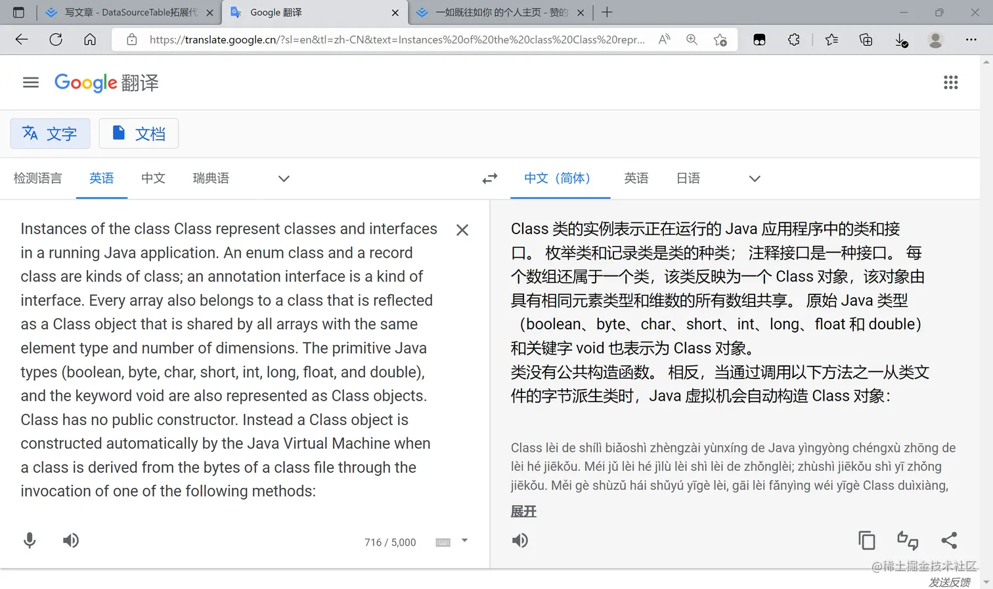Select 检测语言 as source language
The height and width of the screenshot is (589, 993).
[37, 178]
